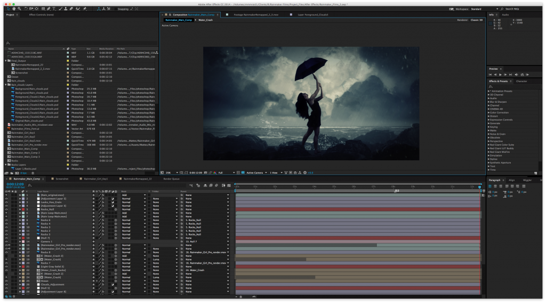This screenshot has width=546, height=303.
Task: Toggle Motion Blur enable switch in timeline
Action: click(216, 186)
